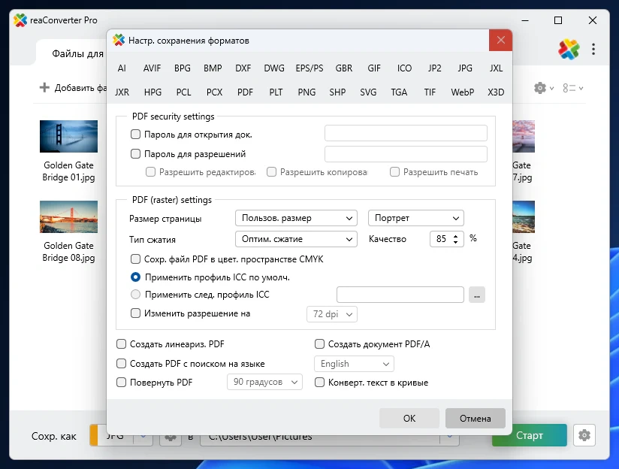Open the English language dropdown
619x469 pixels.
click(354, 364)
